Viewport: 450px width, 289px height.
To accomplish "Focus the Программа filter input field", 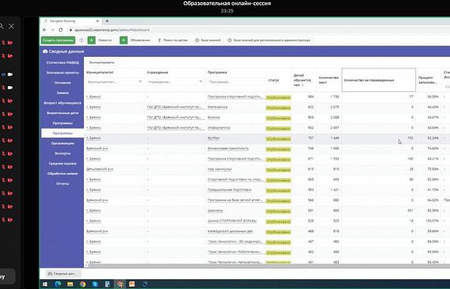I will [235, 82].
